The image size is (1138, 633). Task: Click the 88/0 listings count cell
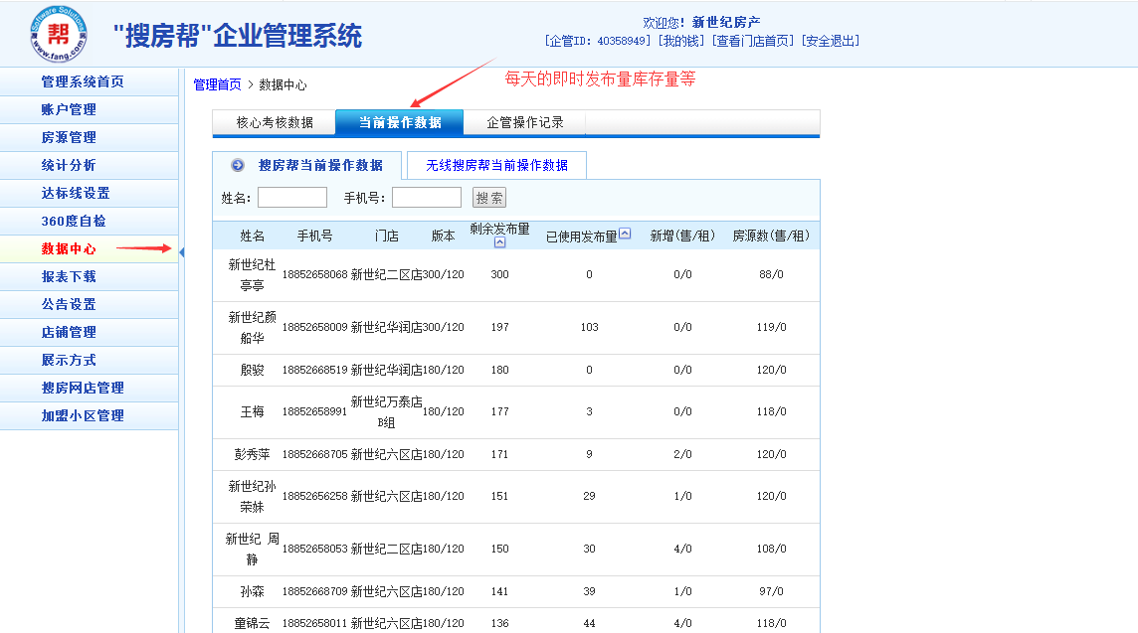(x=771, y=275)
